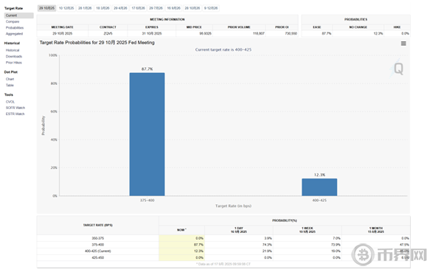Select the 28 10月26 meeting tab

click(x=192, y=8)
